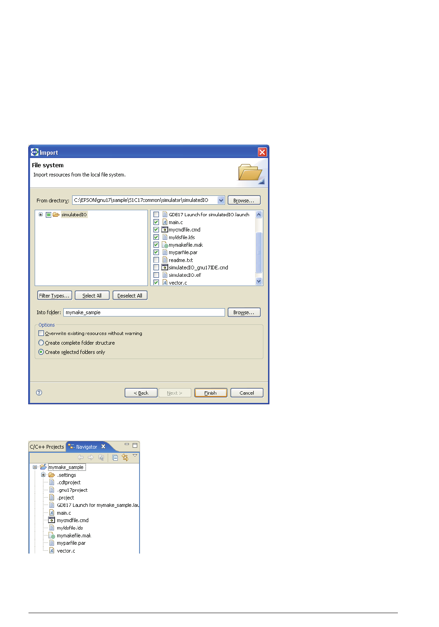Click the mymake_sample project folder icon
439x627 pixels.
[43, 467]
